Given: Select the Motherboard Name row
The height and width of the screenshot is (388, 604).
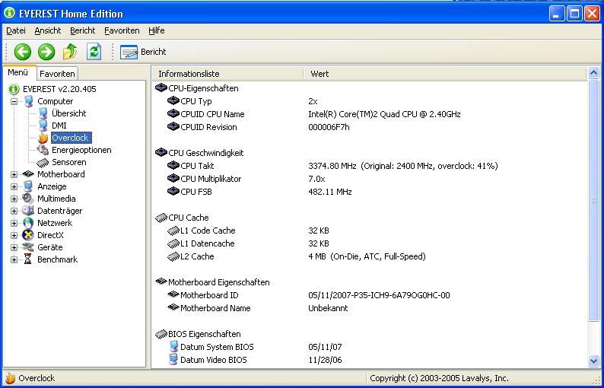Looking at the screenshot, I should point(370,308).
